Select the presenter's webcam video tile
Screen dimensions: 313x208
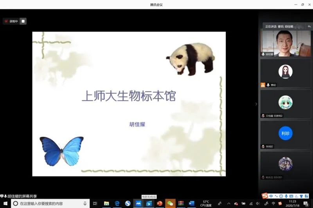pyautogui.click(x=286, y=43)
